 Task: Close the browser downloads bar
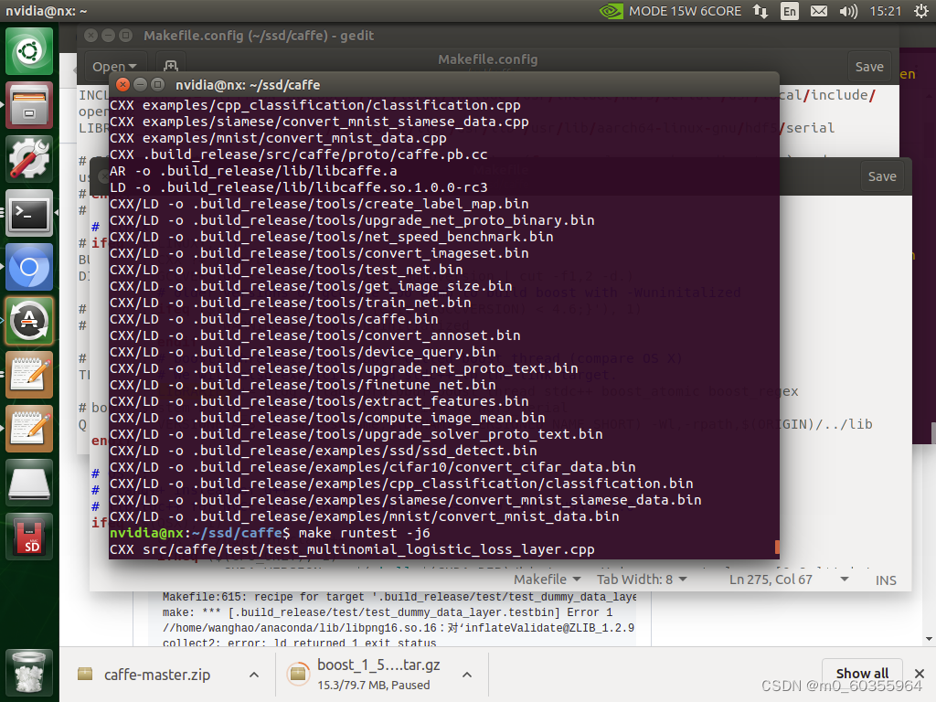point(920,674)
